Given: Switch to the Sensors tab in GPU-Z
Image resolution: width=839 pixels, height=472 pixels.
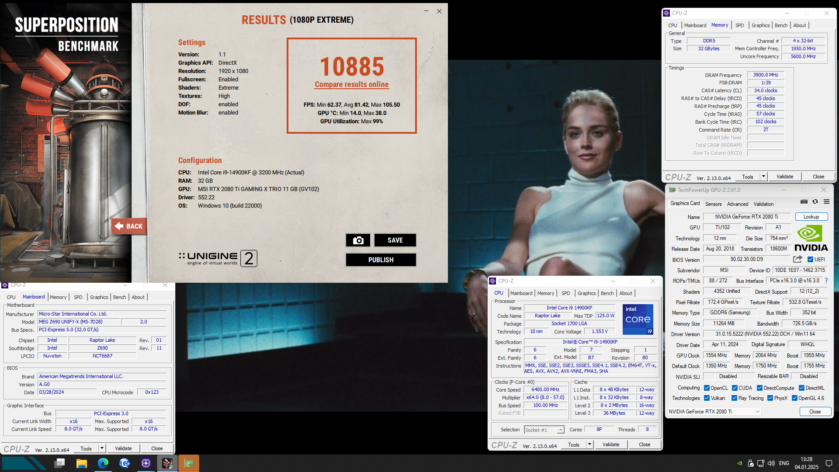Looking at the screenshot, I should [x=713, y=204].
